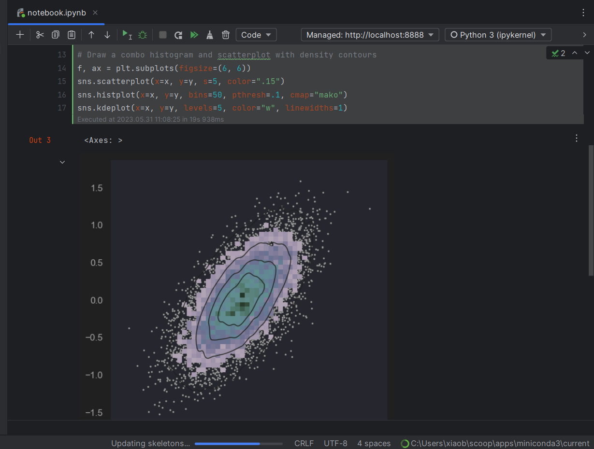
Task: Clear all outputs with broom icon
Action: click(210, 35)
